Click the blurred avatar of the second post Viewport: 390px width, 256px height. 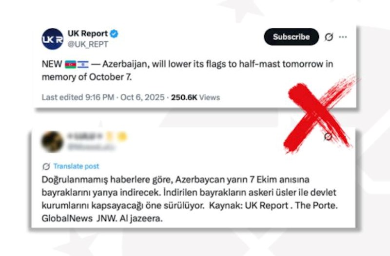coord(52,142)
